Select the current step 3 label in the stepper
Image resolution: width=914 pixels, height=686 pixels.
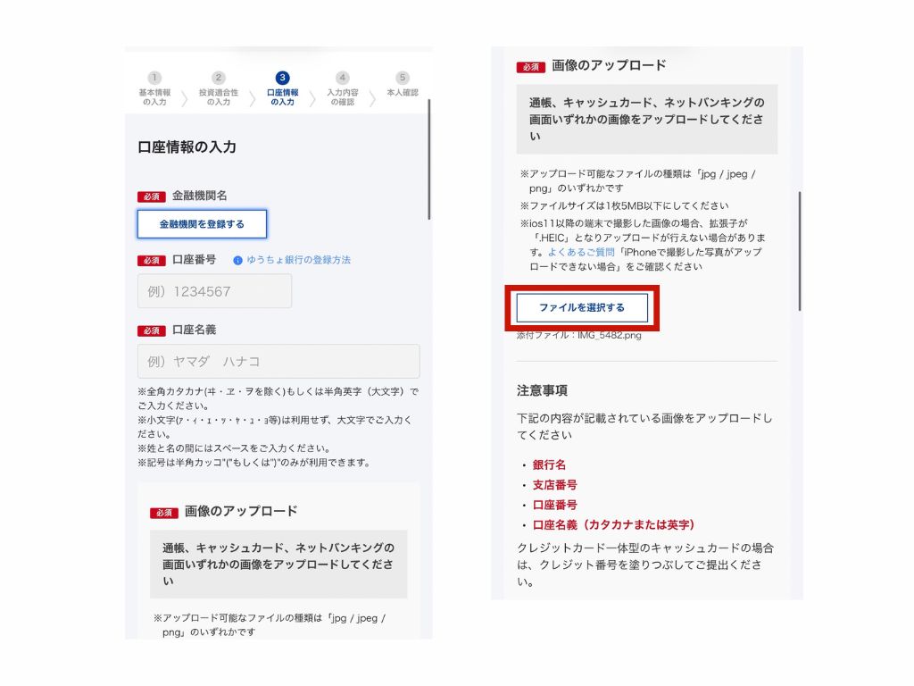pyautogui.click(x=282, y=97)
